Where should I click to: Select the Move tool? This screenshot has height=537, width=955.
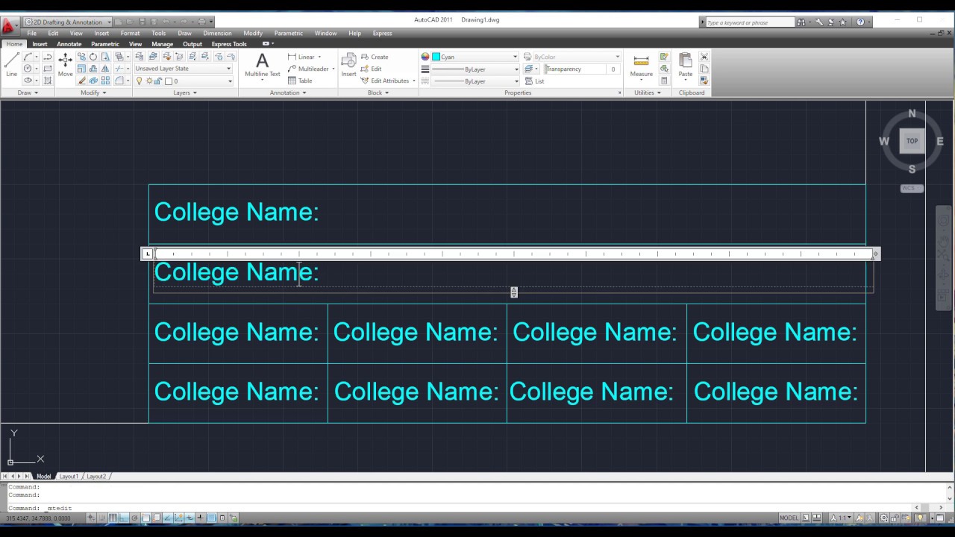click(x=66, y=66)
